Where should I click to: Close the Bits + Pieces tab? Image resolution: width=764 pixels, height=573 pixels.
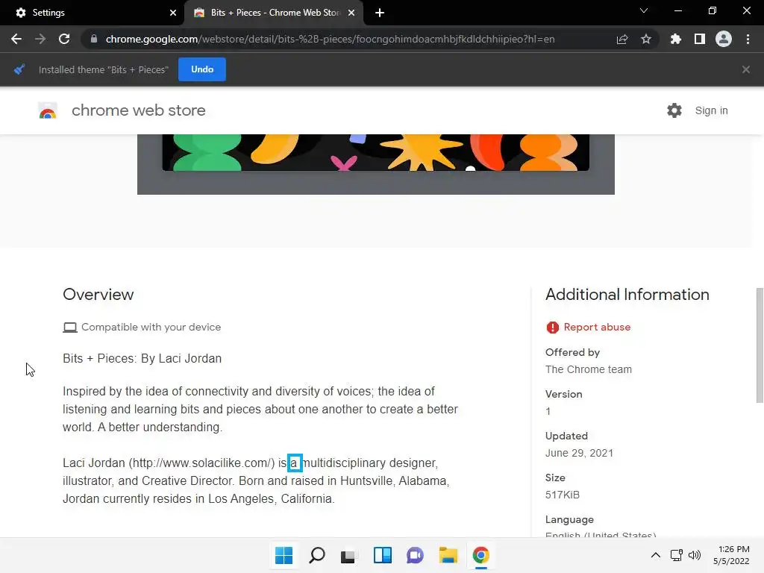tap(351, 13)
